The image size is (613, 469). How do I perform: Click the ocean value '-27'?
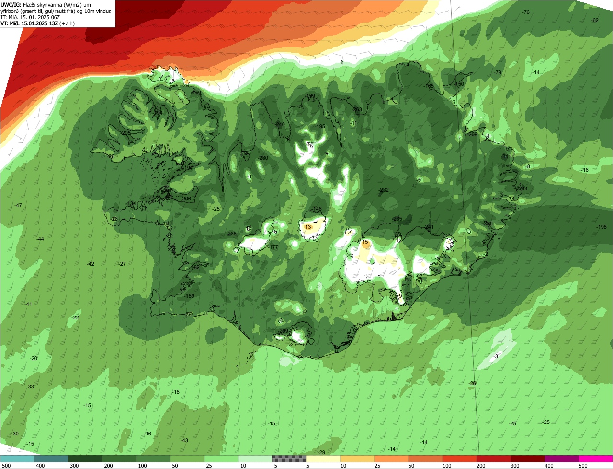122,264
